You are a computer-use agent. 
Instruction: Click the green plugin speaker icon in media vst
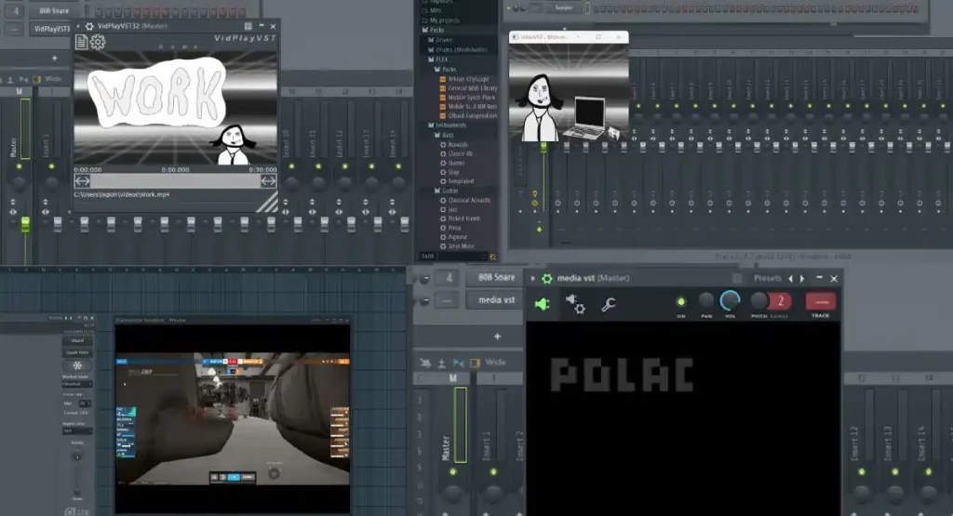click(x=543, y=303)
